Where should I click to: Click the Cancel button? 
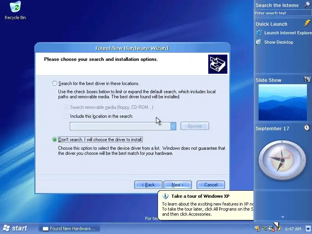coord(211,185)
